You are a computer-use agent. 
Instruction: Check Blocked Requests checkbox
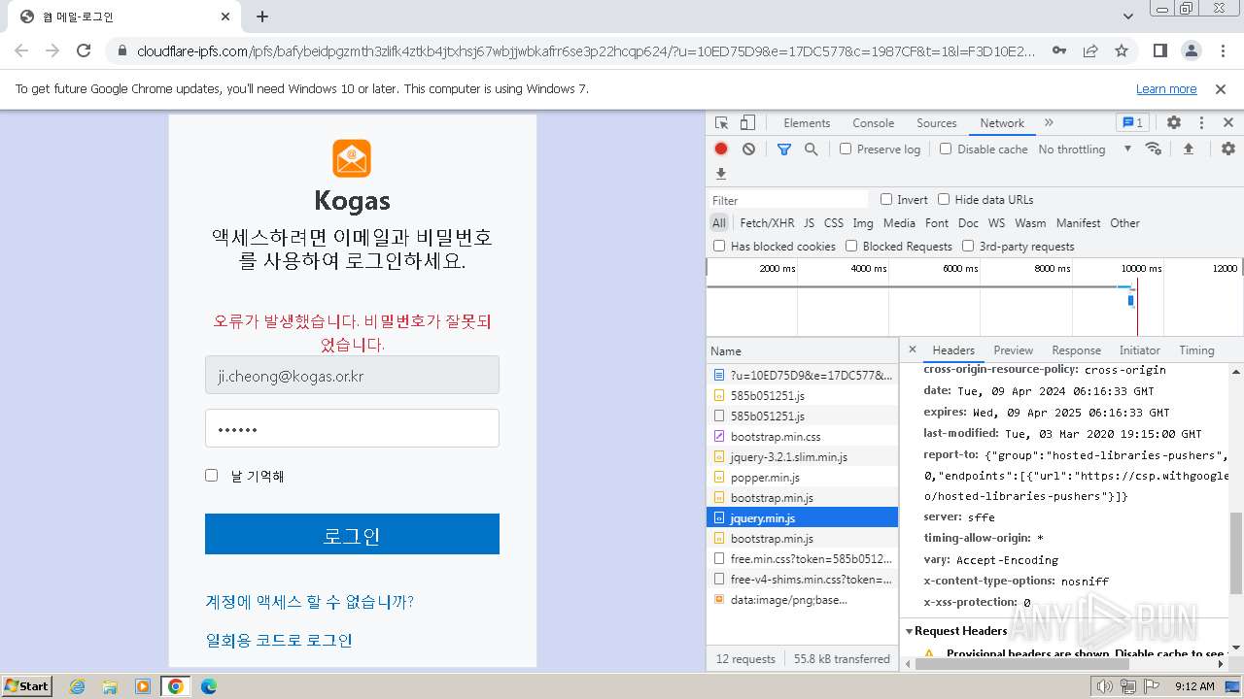(x=851, y=246)
